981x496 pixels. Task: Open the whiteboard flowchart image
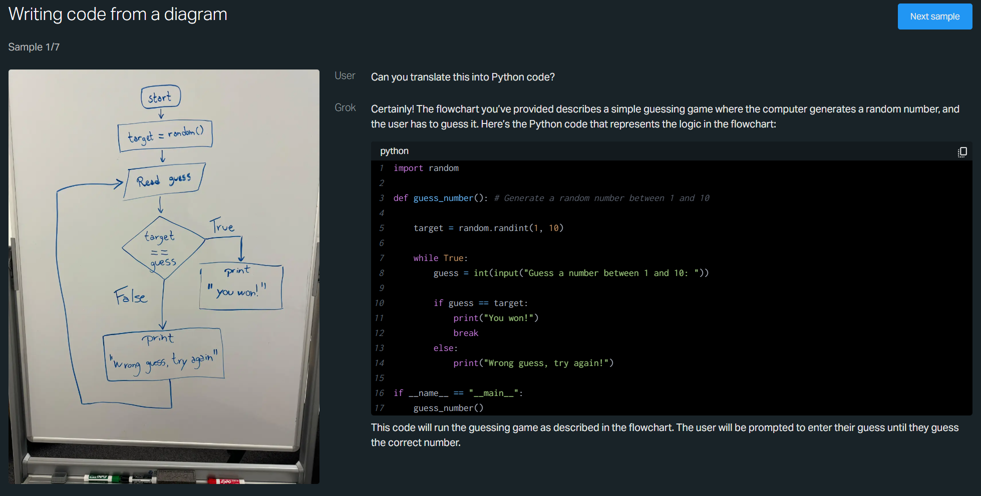(x=164, y=276)
